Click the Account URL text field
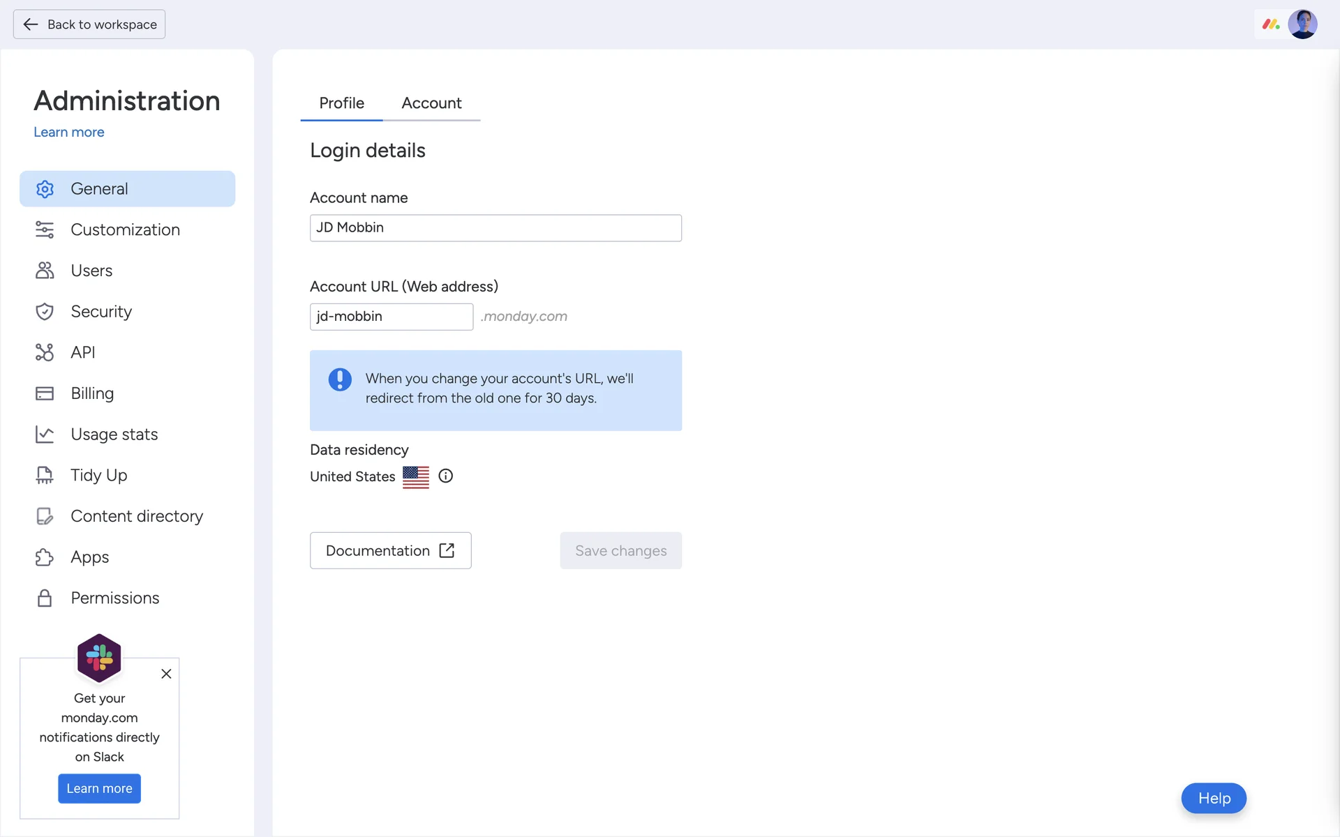The image size is (1340, 837). 391,317
